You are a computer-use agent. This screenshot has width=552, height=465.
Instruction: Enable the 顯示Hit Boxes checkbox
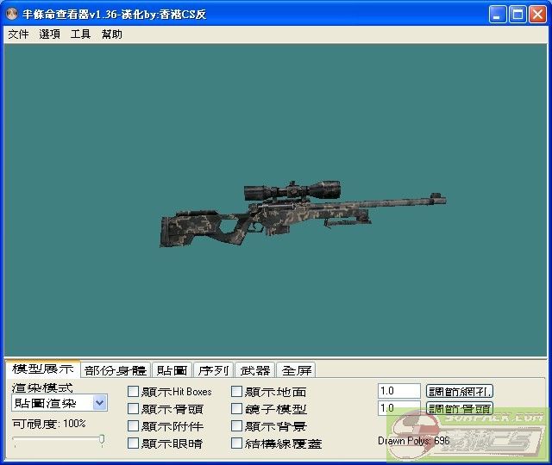point(134,392)
